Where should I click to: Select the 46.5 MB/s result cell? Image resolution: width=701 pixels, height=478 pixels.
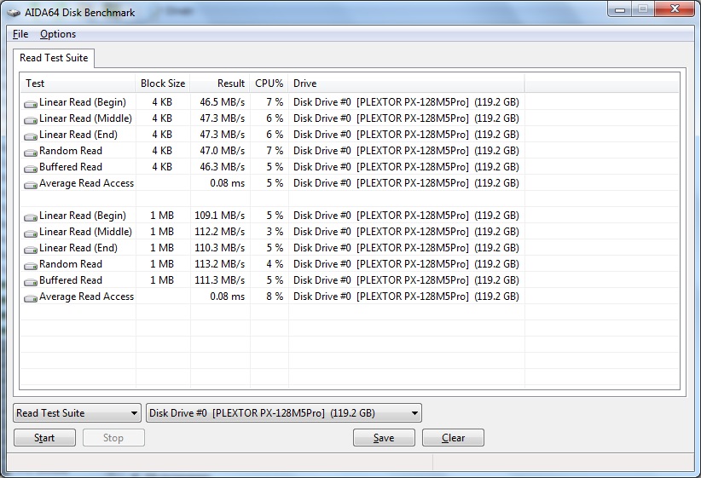coord(223,102)
